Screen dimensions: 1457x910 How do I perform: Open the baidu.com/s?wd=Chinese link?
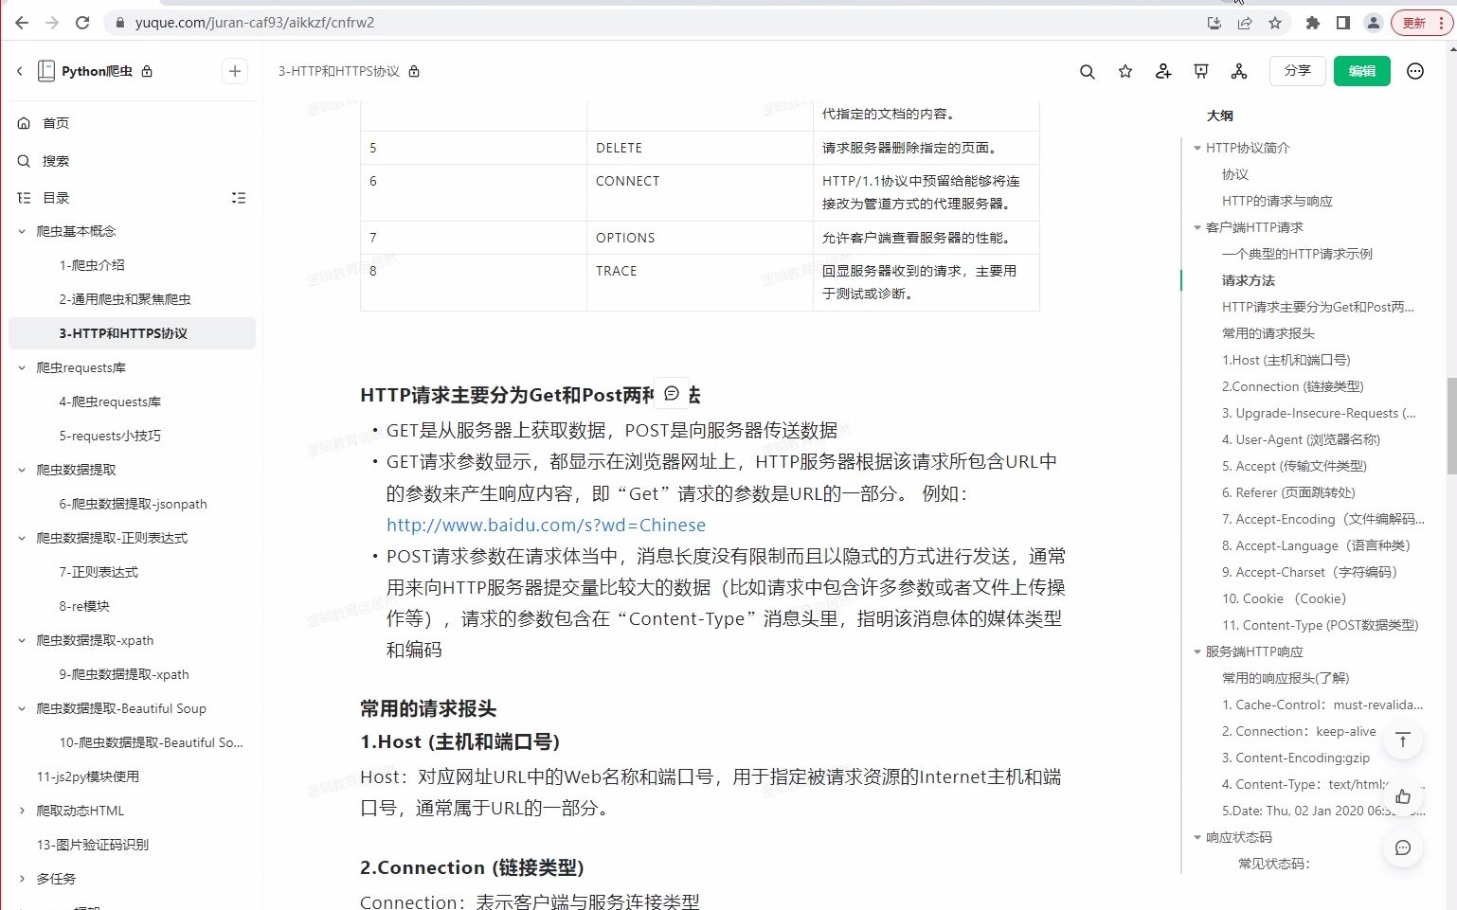point(546,525)
